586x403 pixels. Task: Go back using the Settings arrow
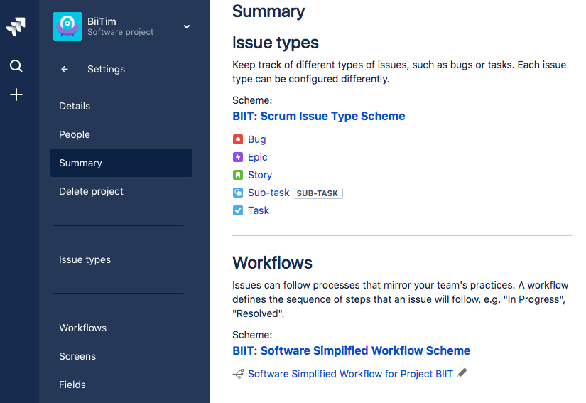pos(65,69)
